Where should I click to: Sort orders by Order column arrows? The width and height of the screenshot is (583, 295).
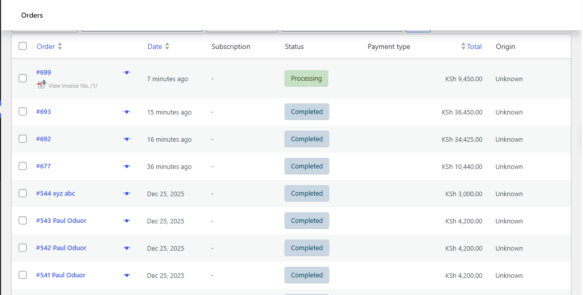point(60,46)
